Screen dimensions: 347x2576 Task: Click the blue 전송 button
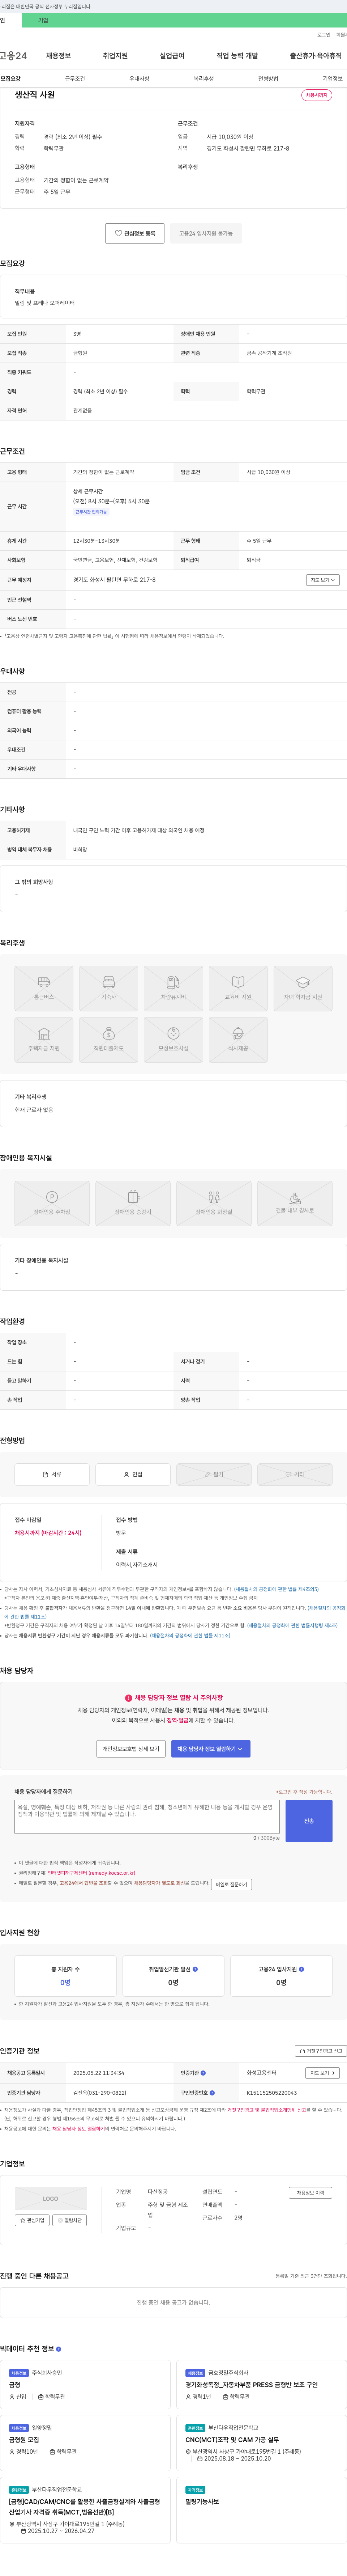pyautogui.click(x=309, y=1820)
